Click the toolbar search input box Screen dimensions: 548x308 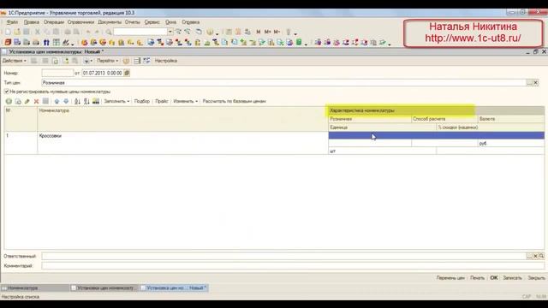coord(140,32)
